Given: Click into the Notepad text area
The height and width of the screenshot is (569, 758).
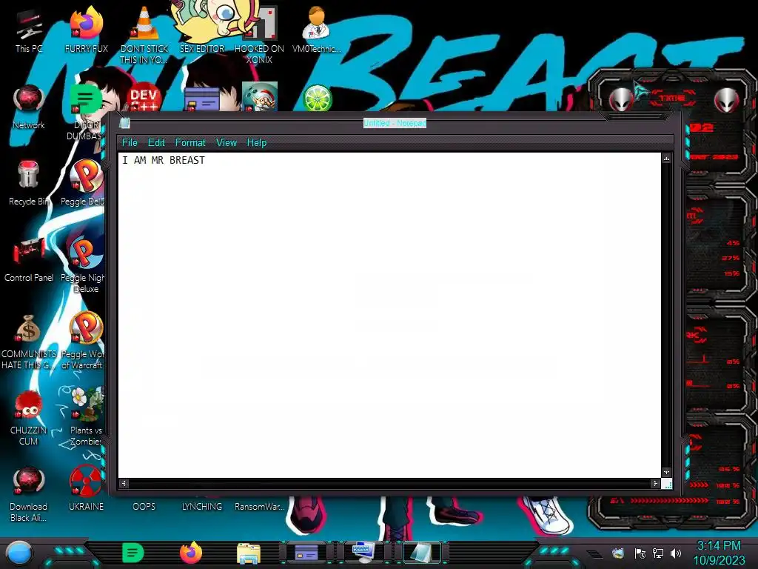Looking at the screenshot, I should [x=389, y=316].
